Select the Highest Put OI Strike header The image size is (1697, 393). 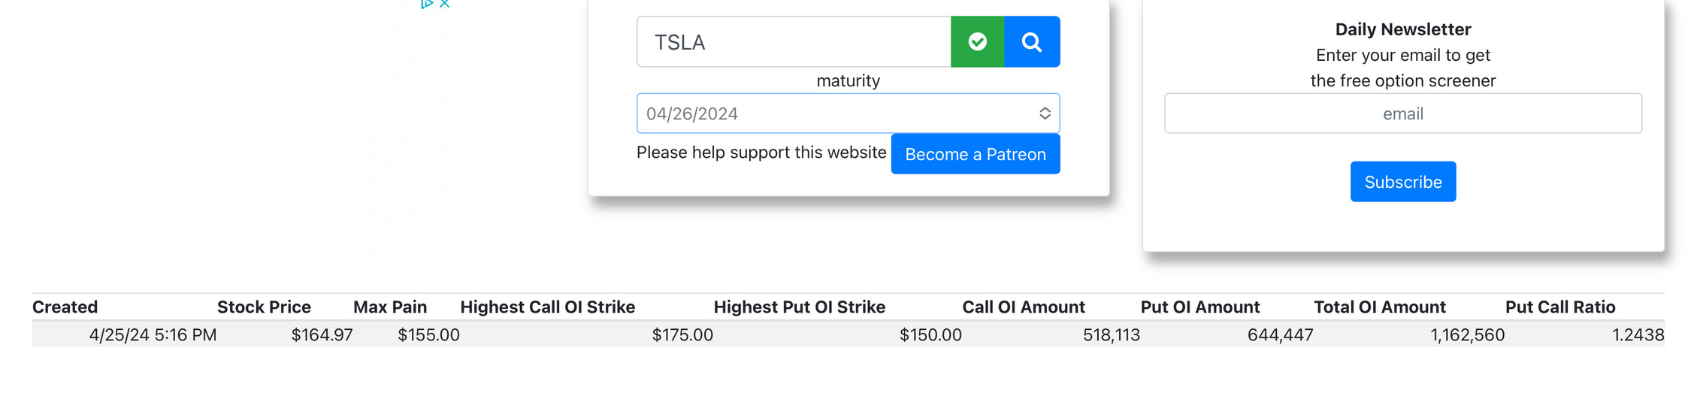point(800,307)
